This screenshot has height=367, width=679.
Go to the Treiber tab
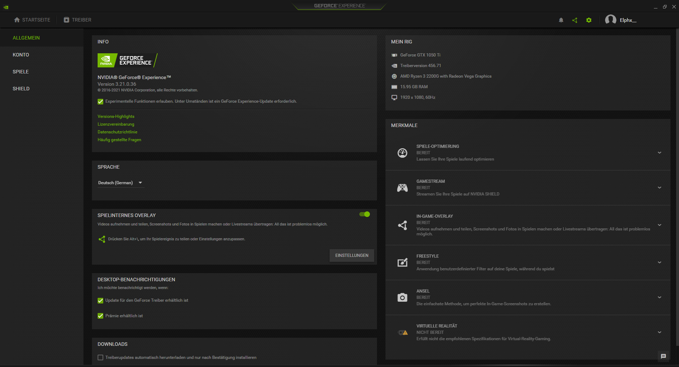[77, 20]
